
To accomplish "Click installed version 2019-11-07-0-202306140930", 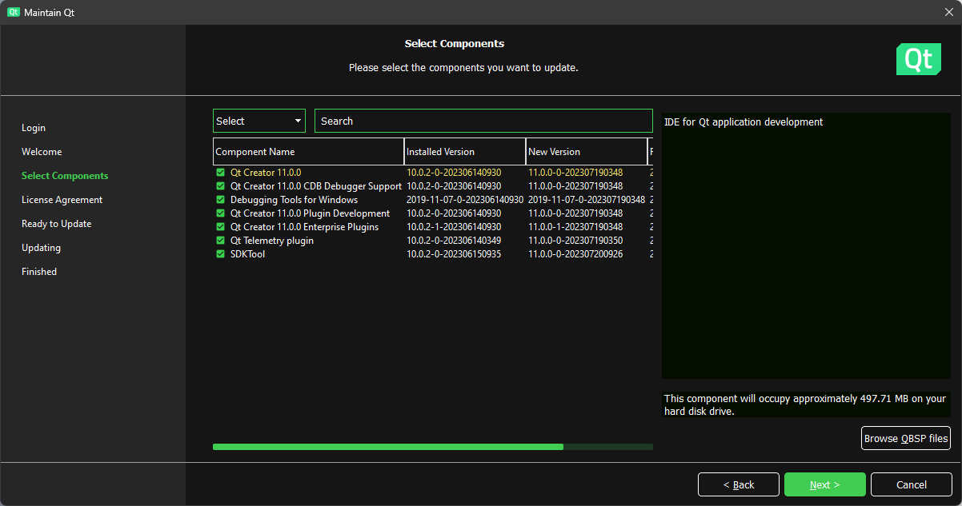I will tap(465, 200).
